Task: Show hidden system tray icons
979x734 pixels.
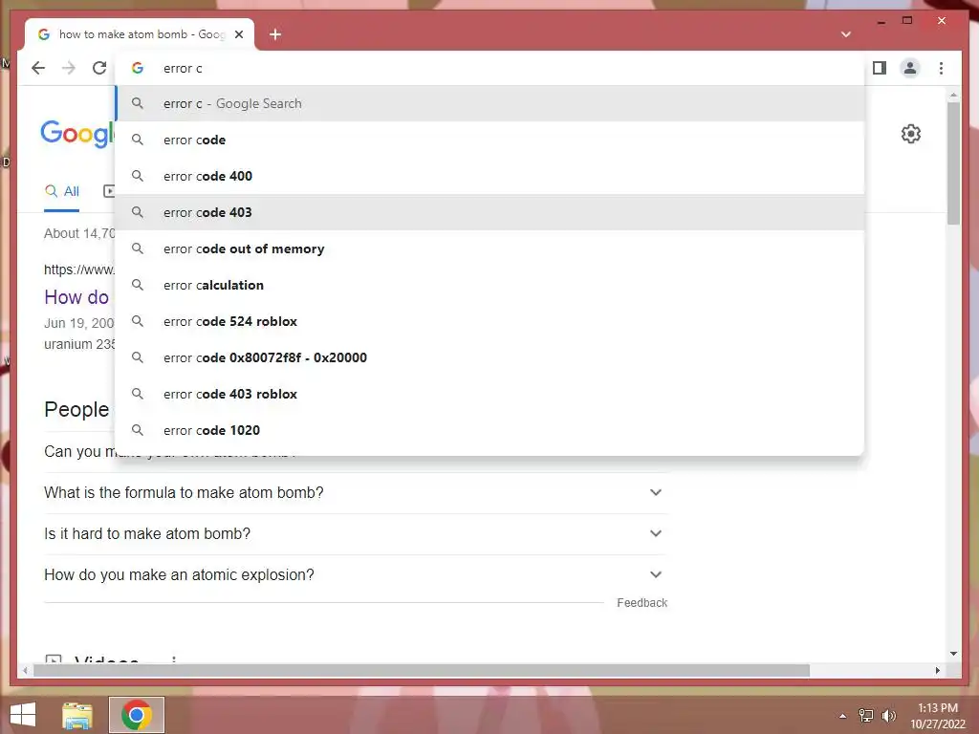Action: (x=843, y=716)
